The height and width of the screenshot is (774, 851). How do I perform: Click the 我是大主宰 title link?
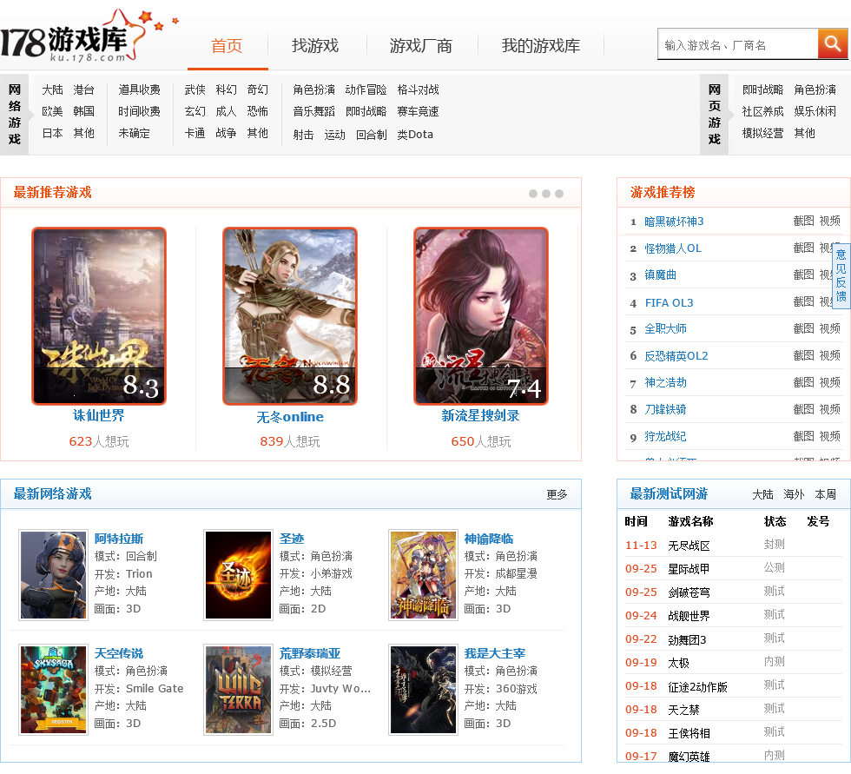pyautogui.click(x=495, y=653)
